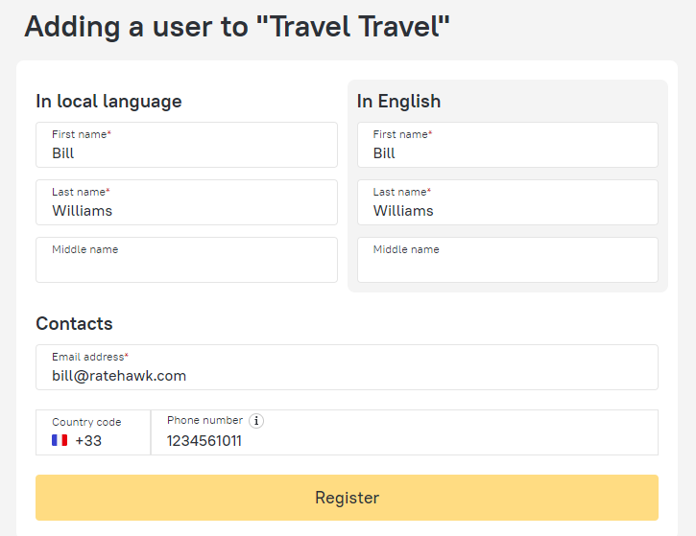The width and height of the screenshot is (696, 536).
Task: Focus the English First name field
Action: (x=507, y=145)
